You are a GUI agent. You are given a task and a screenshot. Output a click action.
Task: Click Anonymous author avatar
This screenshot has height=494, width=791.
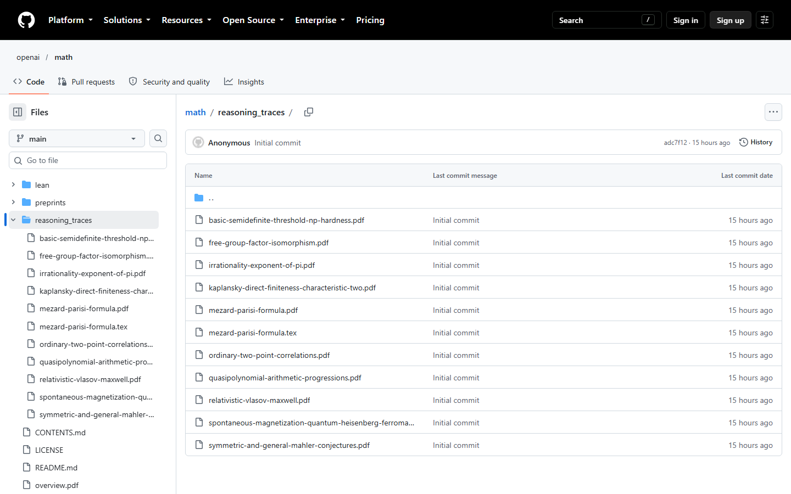pyautogui.click(x=198, y=143)
